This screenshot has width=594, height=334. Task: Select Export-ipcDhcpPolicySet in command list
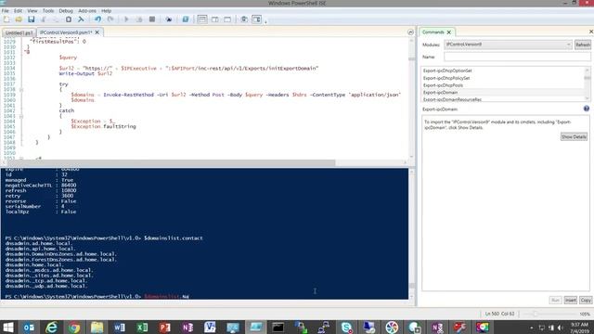click(446, 78)
